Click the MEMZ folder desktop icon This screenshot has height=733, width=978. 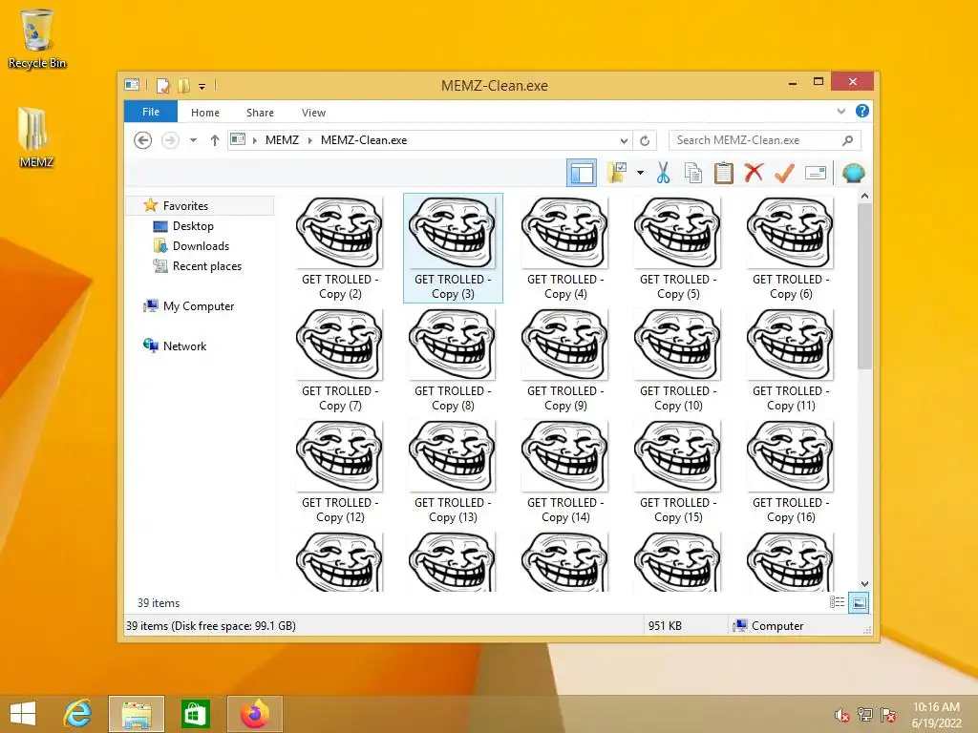click(x=35, y=137)
